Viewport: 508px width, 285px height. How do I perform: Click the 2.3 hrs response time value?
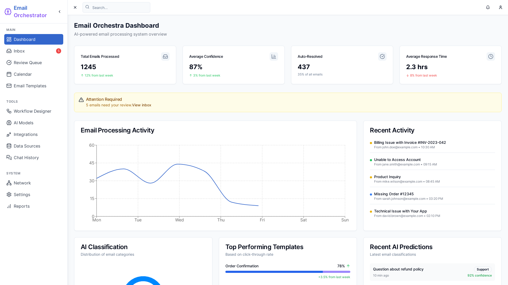coord(417,67)
